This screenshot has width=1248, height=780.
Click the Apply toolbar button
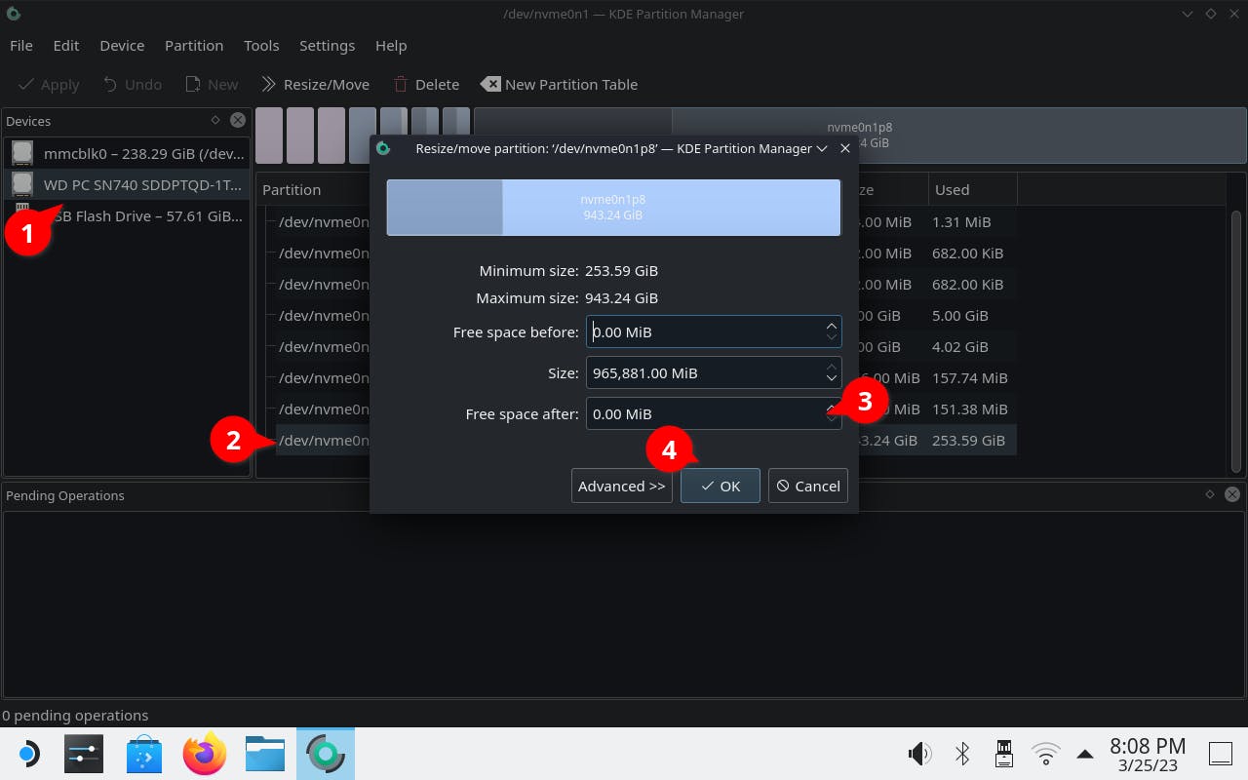pyautogui.click(x=49, y=85)
